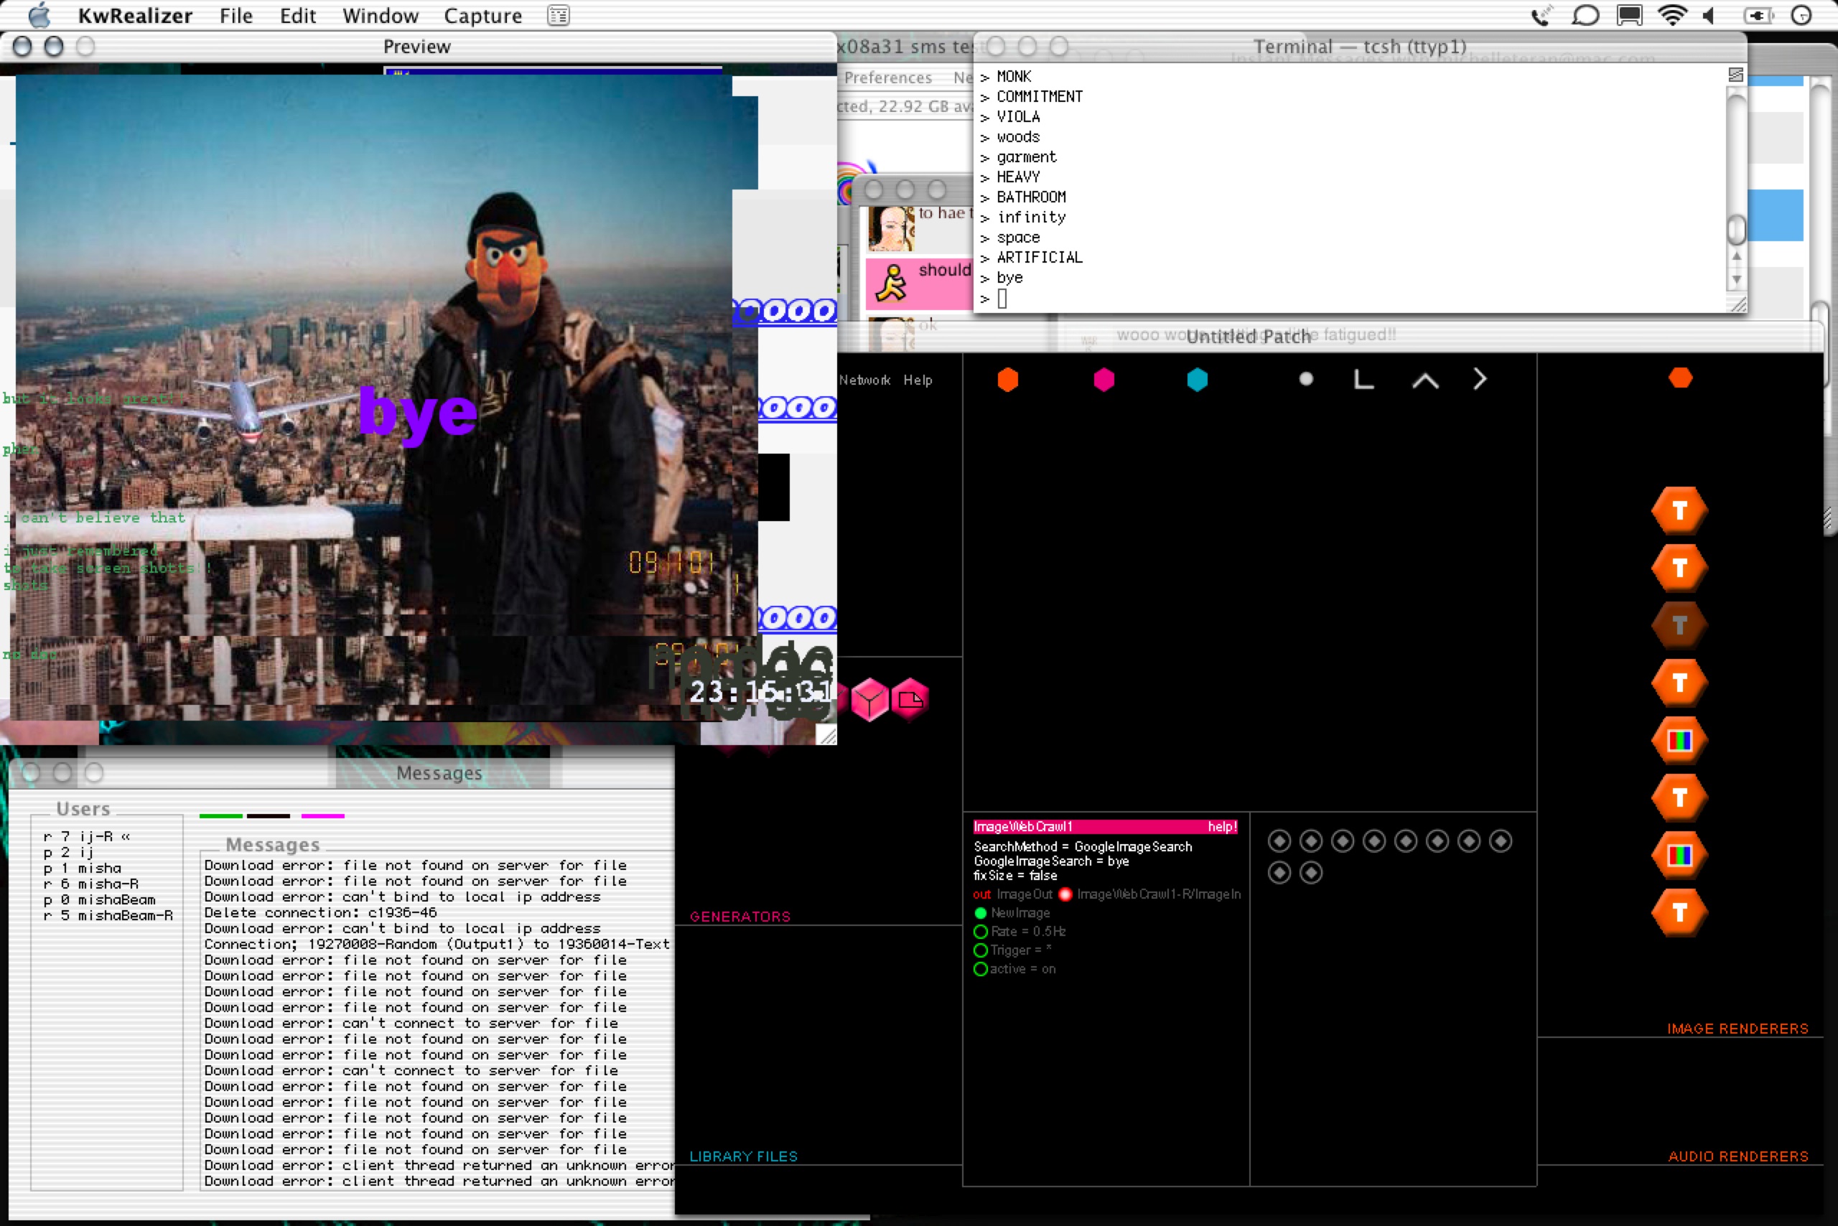Select the bottom orange T renderer hexagon
The width and height of the screenshot is (1838, 1226).
pyautogui.click(x=1679, y=912)
